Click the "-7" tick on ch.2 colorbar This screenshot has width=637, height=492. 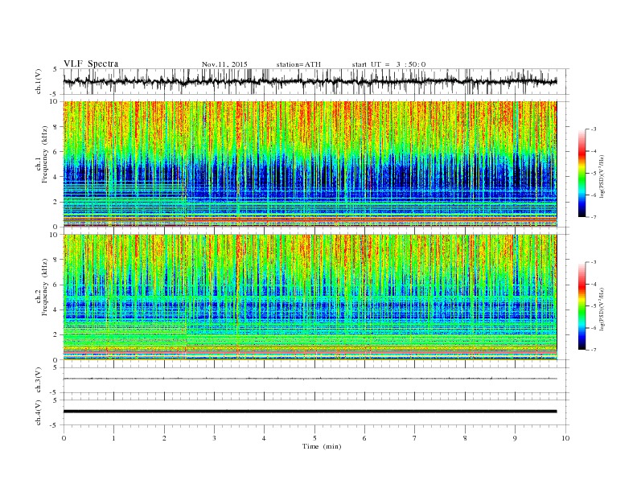click(594, 350)
